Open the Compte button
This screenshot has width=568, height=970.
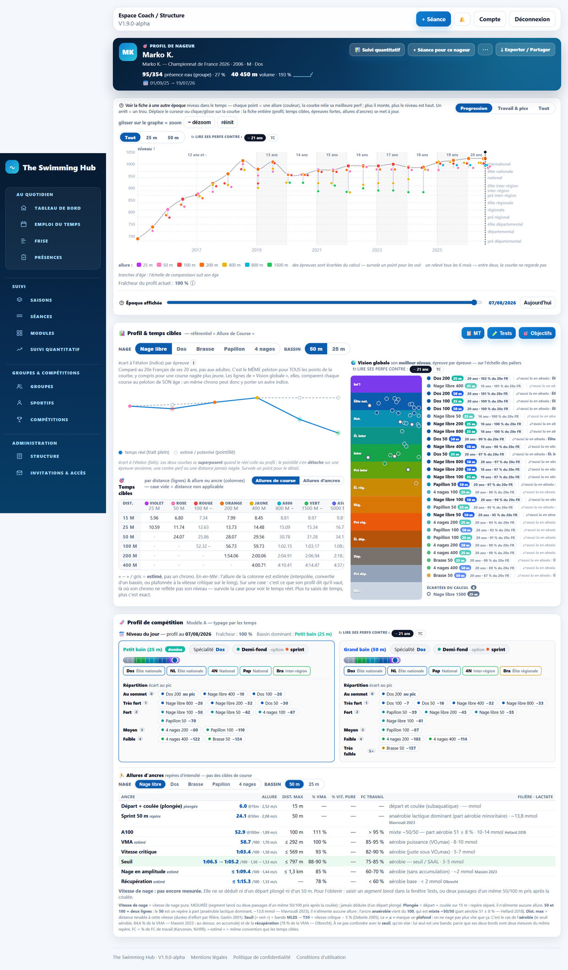[x=490, y=19]
